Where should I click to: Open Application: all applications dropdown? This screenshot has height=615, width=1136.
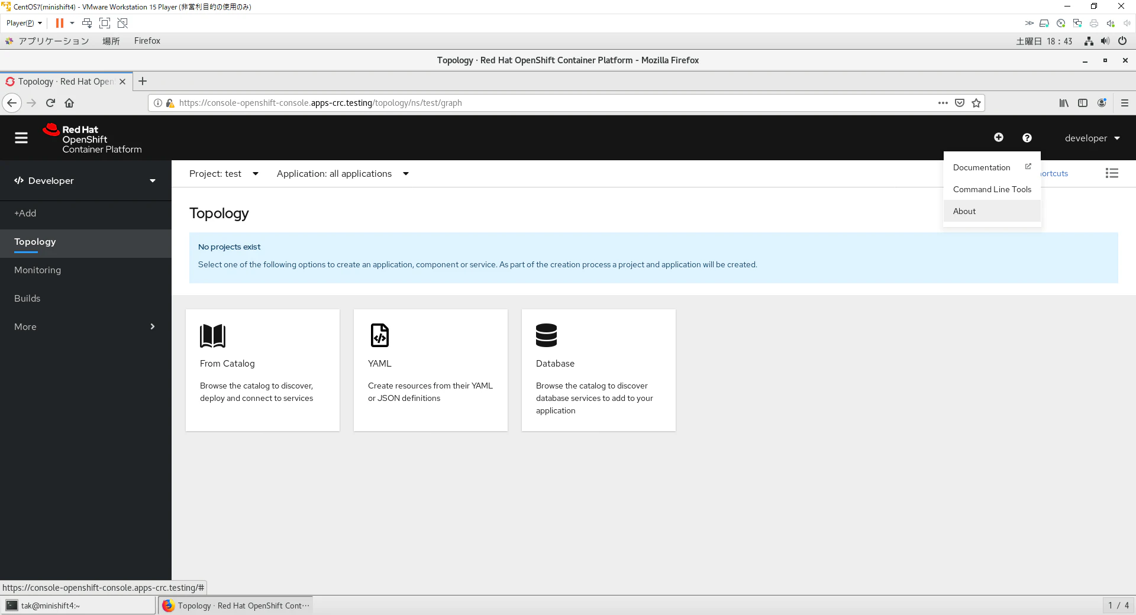[x=343, y=173]
